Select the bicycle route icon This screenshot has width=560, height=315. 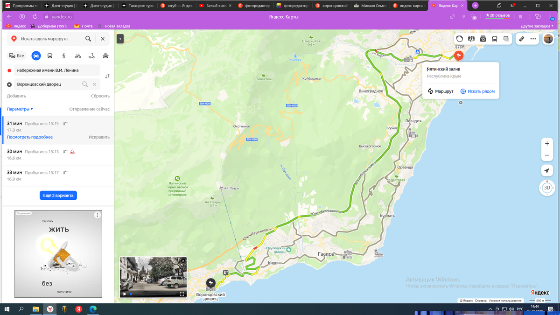[77, 56]
